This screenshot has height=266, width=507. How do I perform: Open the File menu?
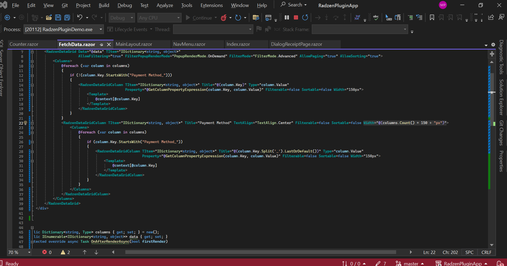pyautogui.click(x=16, y=5)
